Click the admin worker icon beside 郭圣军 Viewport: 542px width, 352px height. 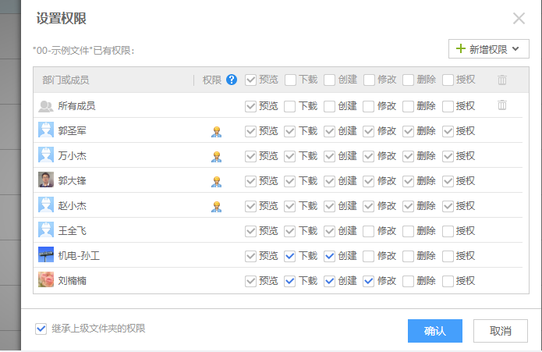216,131
